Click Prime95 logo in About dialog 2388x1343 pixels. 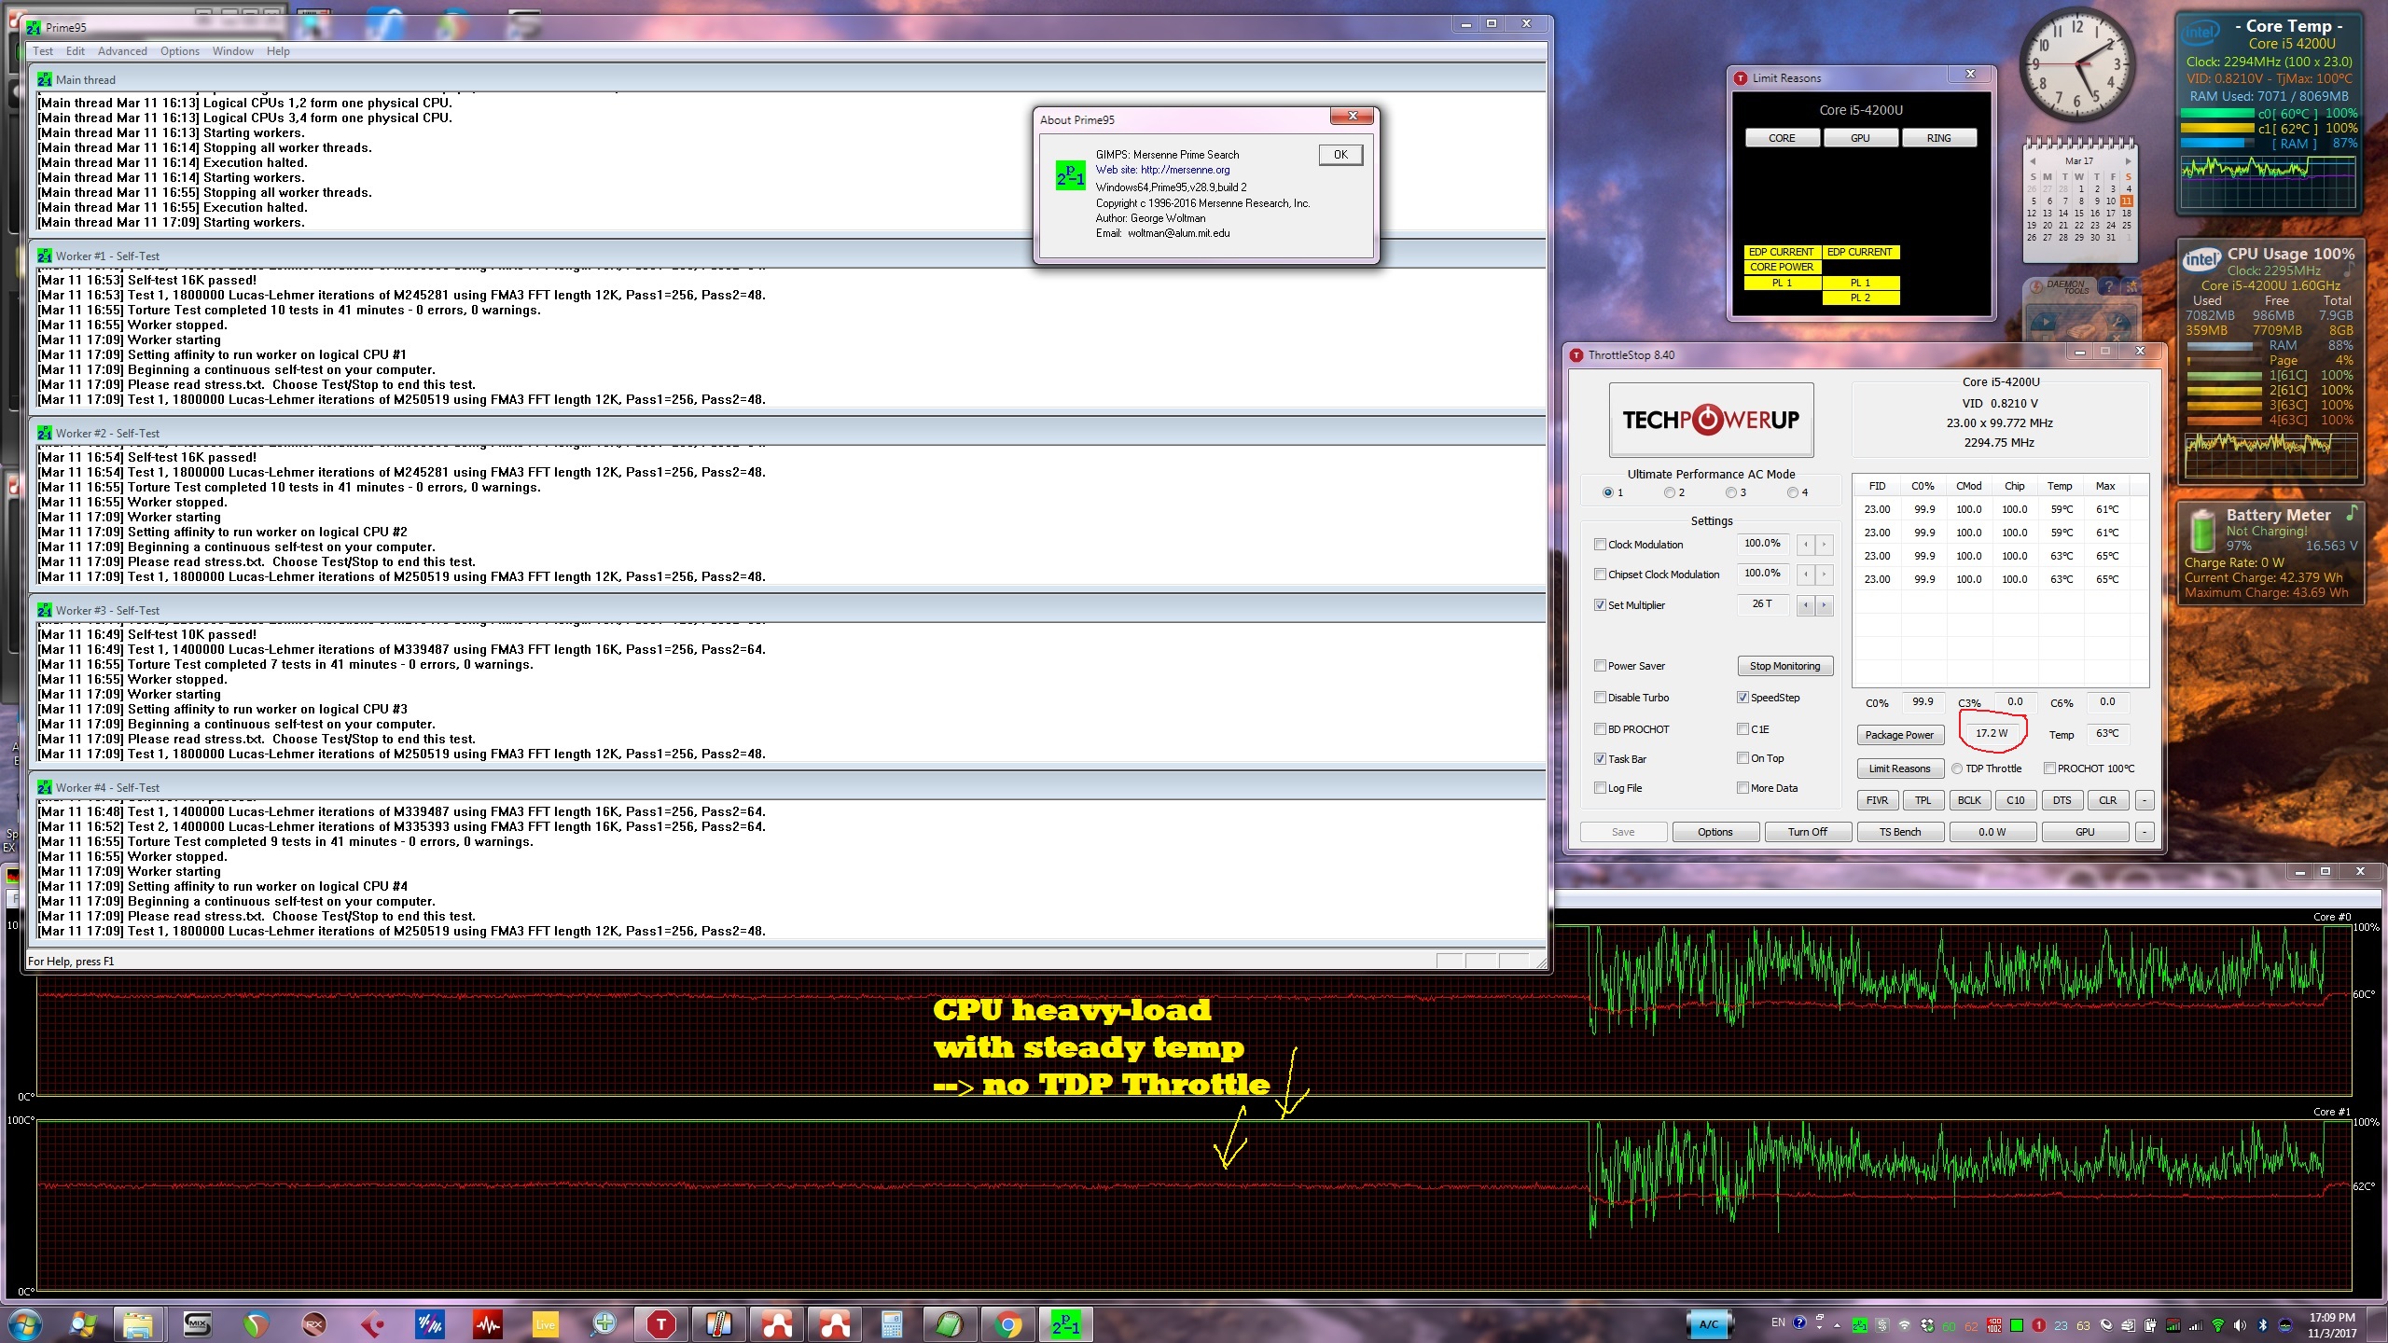click(x=1070, y=175)
